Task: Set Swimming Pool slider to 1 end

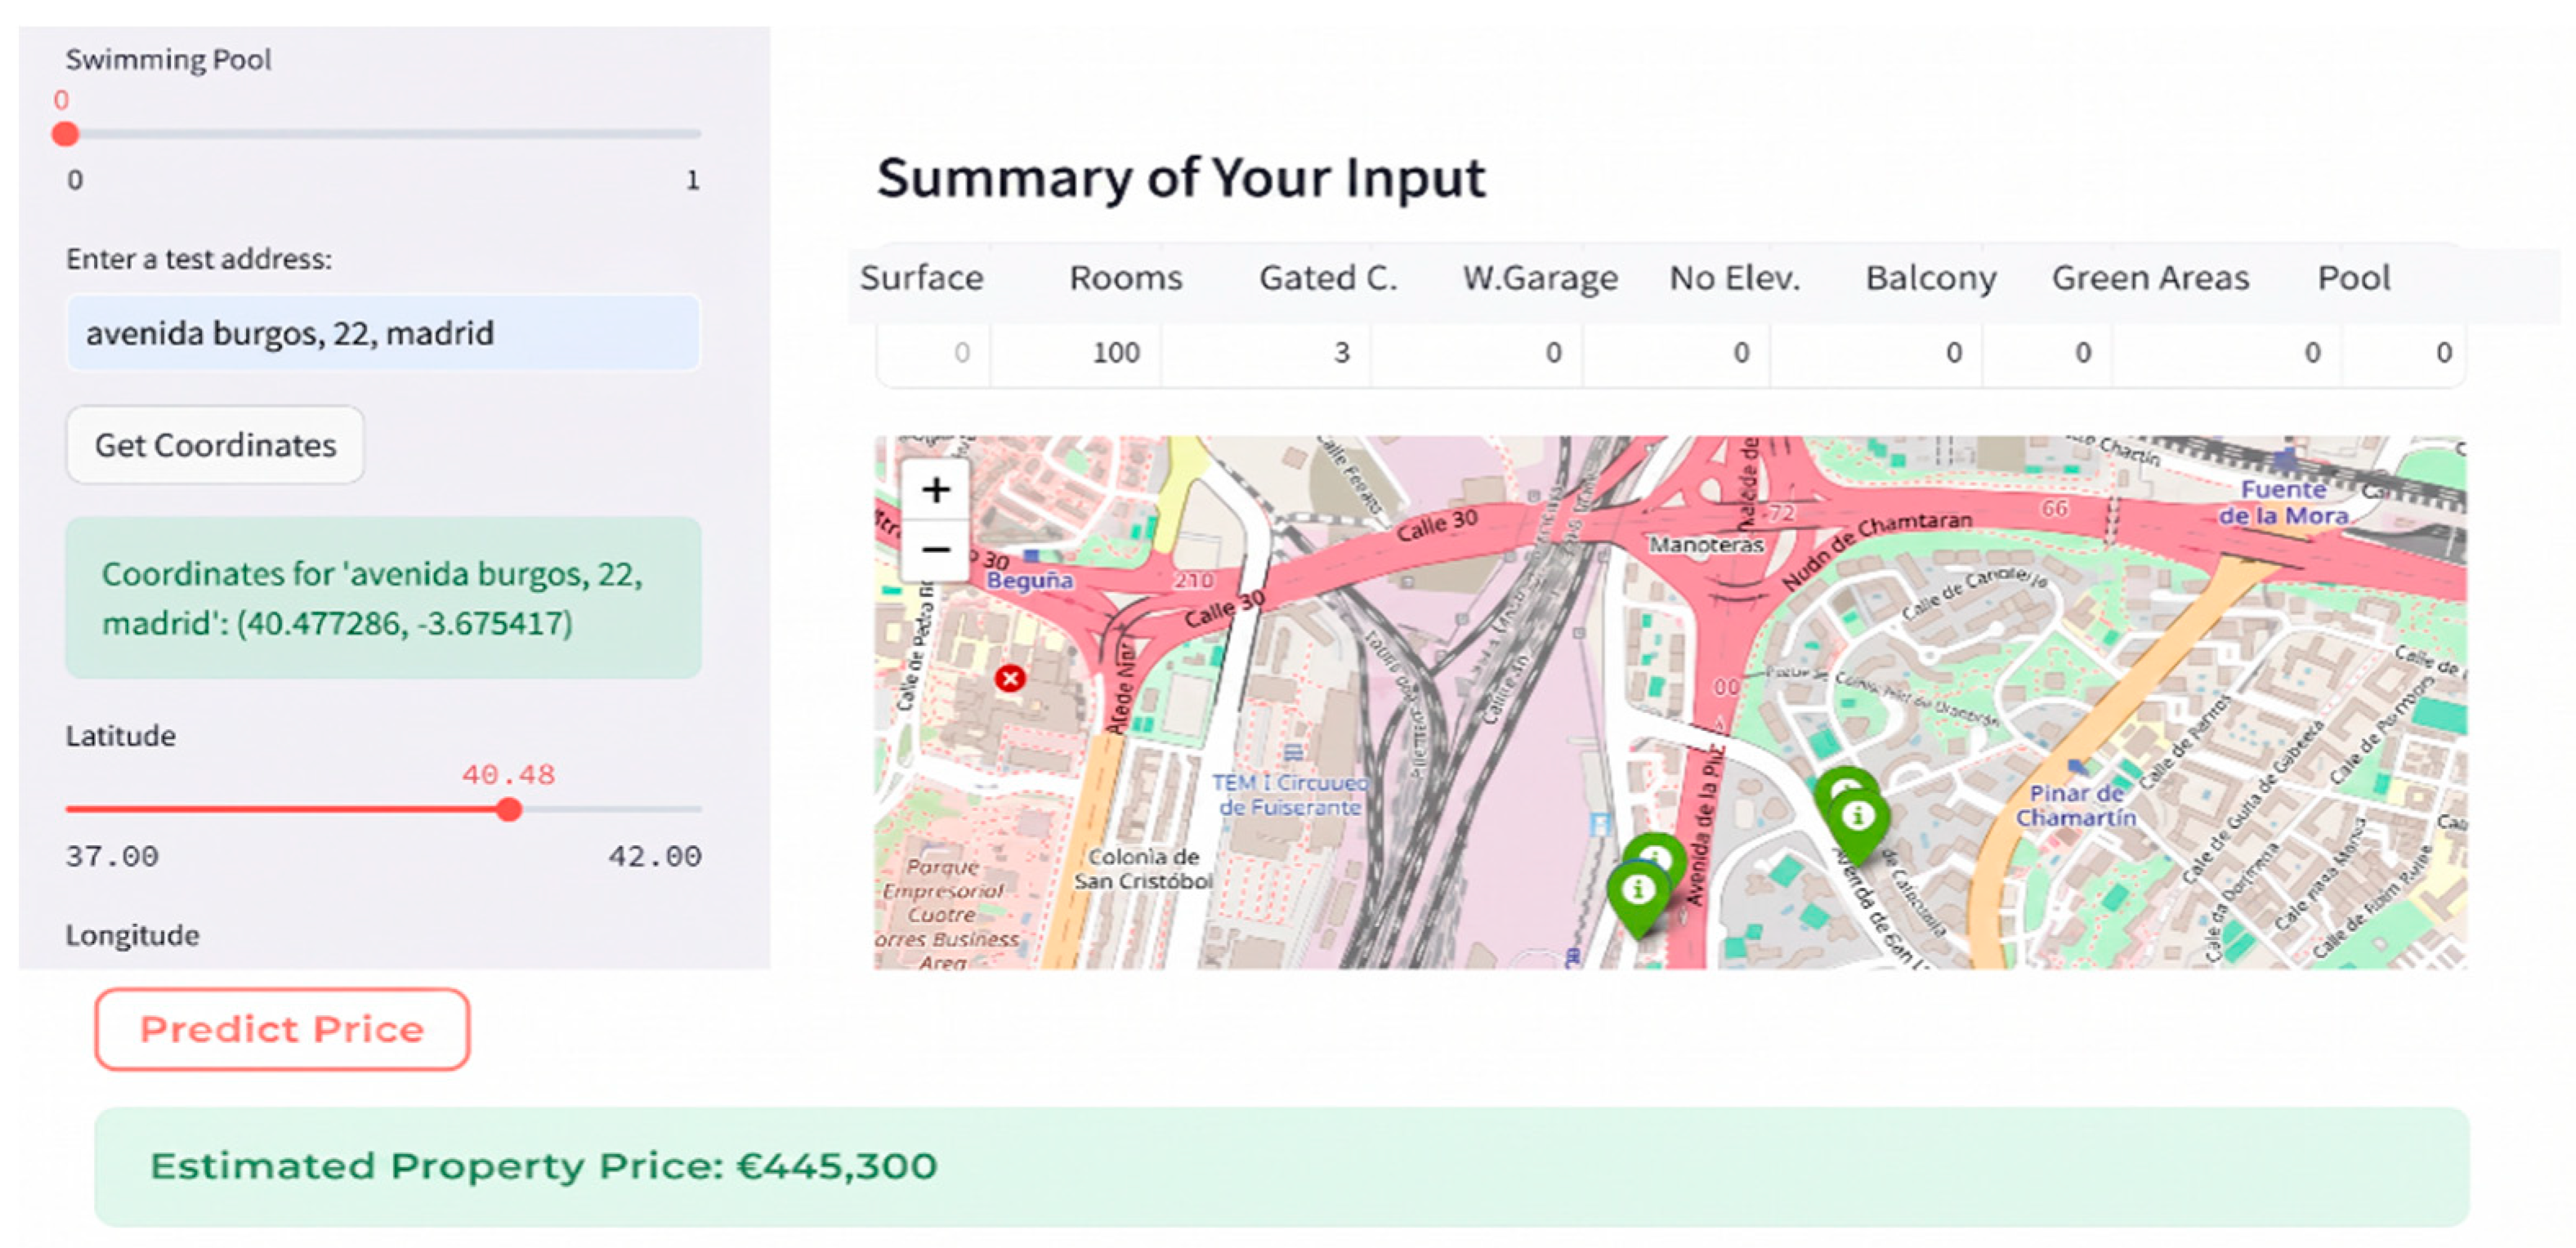Action: point(699,134)
